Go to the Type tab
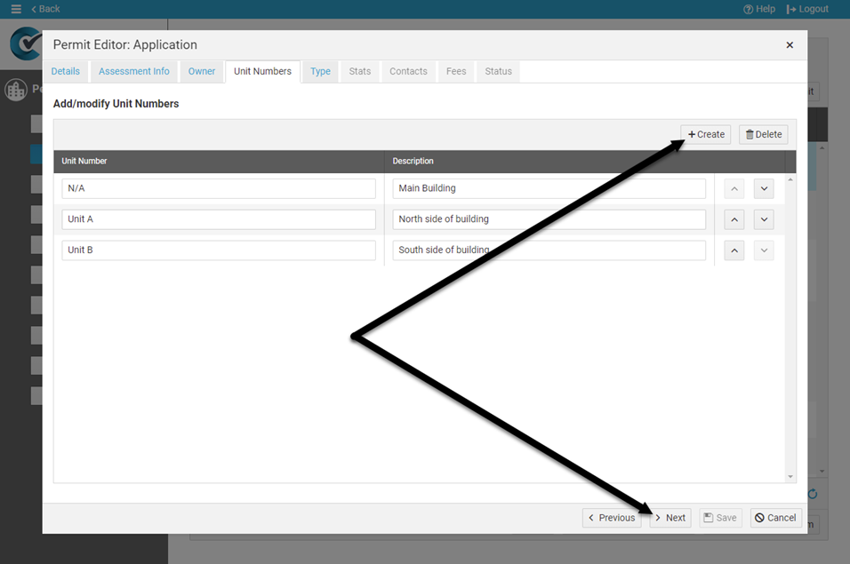The height and width of the screenshot is (564, 850). pyautogui.click(x=320, y=71)
